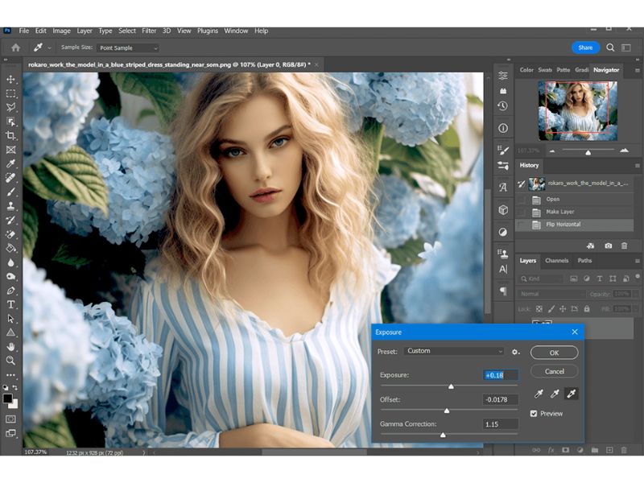The image size is (644, 483).
Task: Switch to the Channels tab
Action: click(x=555, y=260)
